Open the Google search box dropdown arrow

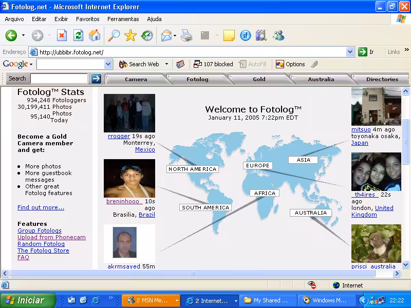pyautogui.click(x=108, y=64)
